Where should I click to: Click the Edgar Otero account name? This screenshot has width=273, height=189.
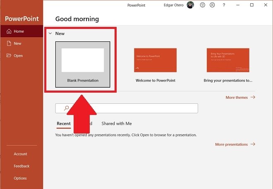[x=174, y=5]
